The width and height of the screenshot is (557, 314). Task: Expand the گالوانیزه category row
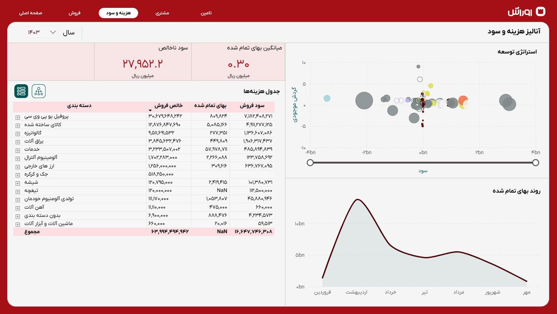coord(18,134)
